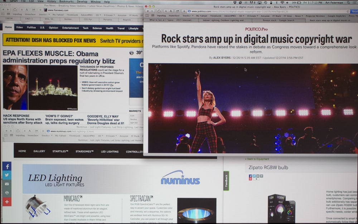This screenshot has width=358, height=224.
Task: Reload the Politico page
Action: pos(348,11)
